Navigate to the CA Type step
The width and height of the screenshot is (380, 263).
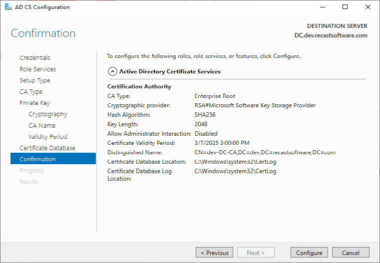click(31, 92)
